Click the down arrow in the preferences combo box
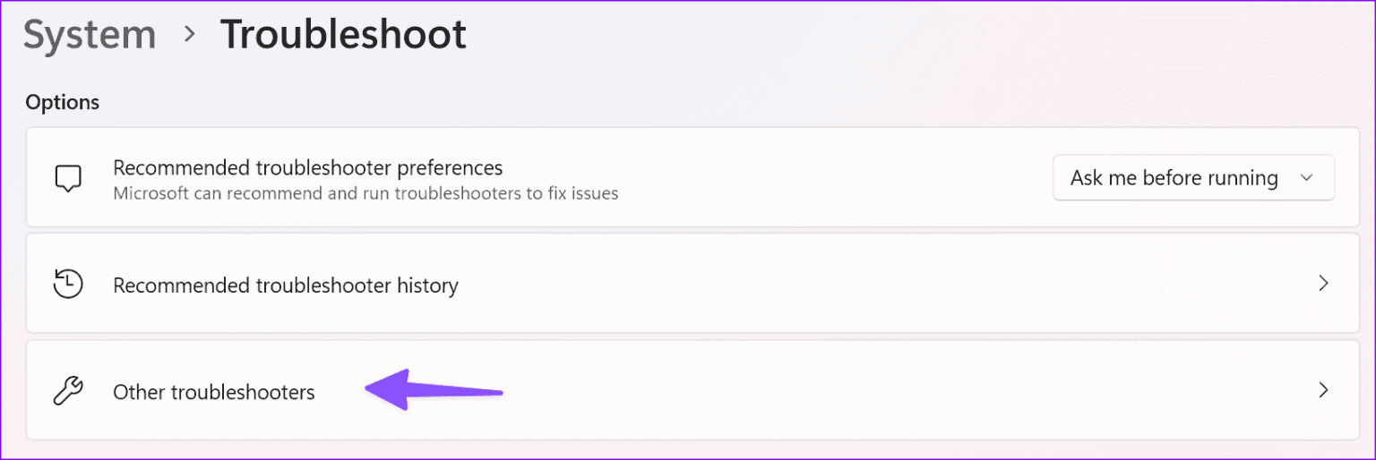1376x460 pixels. click(1306, 178)
